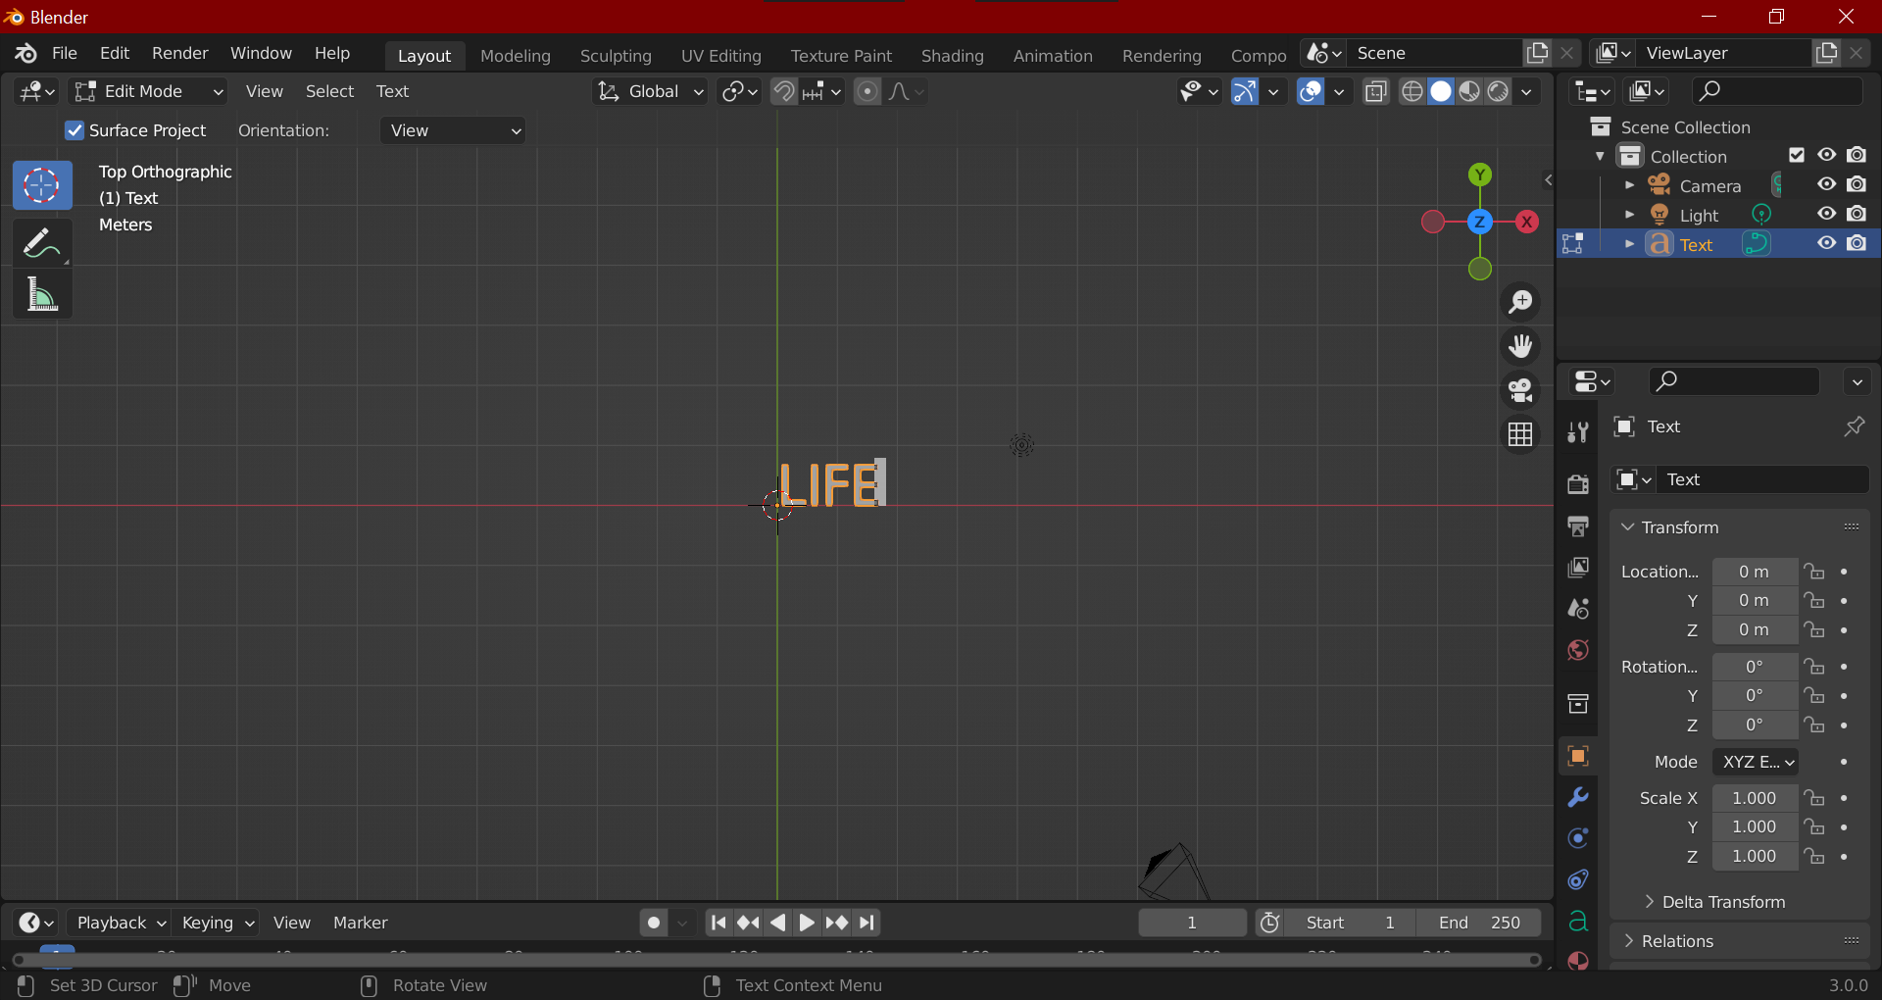Open shading options dropdown arrow

[1526, 91]
